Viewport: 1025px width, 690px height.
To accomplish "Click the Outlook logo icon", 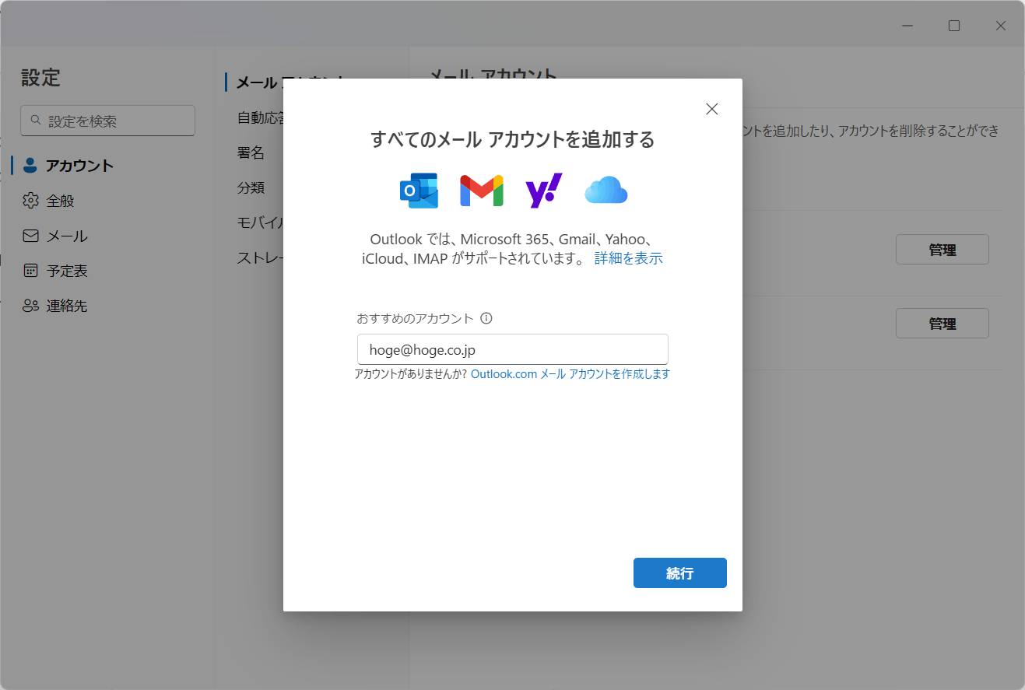I will 419,191.
